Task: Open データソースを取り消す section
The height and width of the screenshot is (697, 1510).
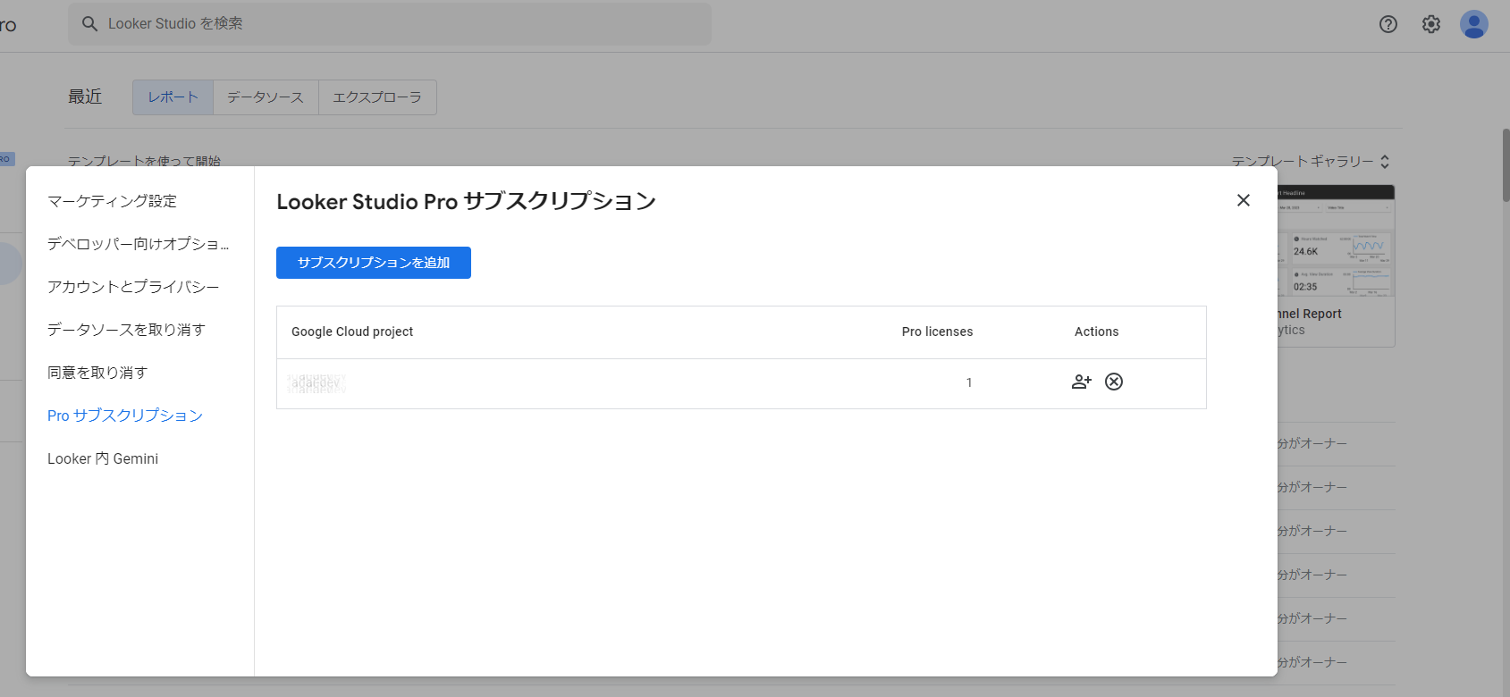Action: pyautogui.click(x=126, y=330)
